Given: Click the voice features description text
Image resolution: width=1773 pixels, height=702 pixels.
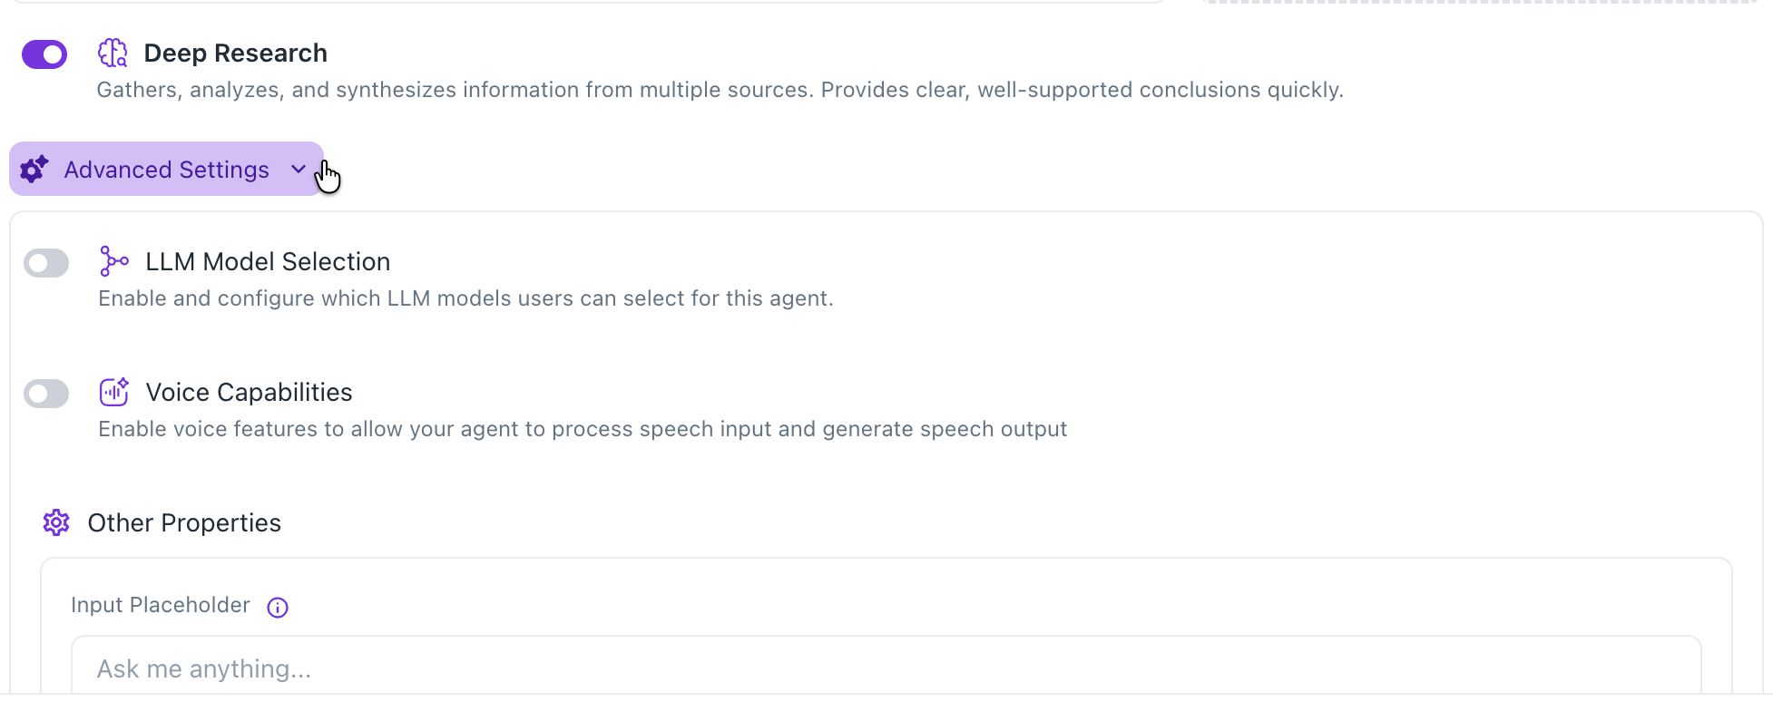Looking at the screenshot, I should click(x=583, y=429).
